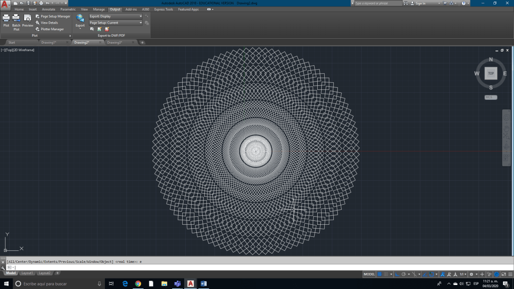Switch to the Drawing3 document tab
Screen dimensions: 514x289
tap(114, 43)
